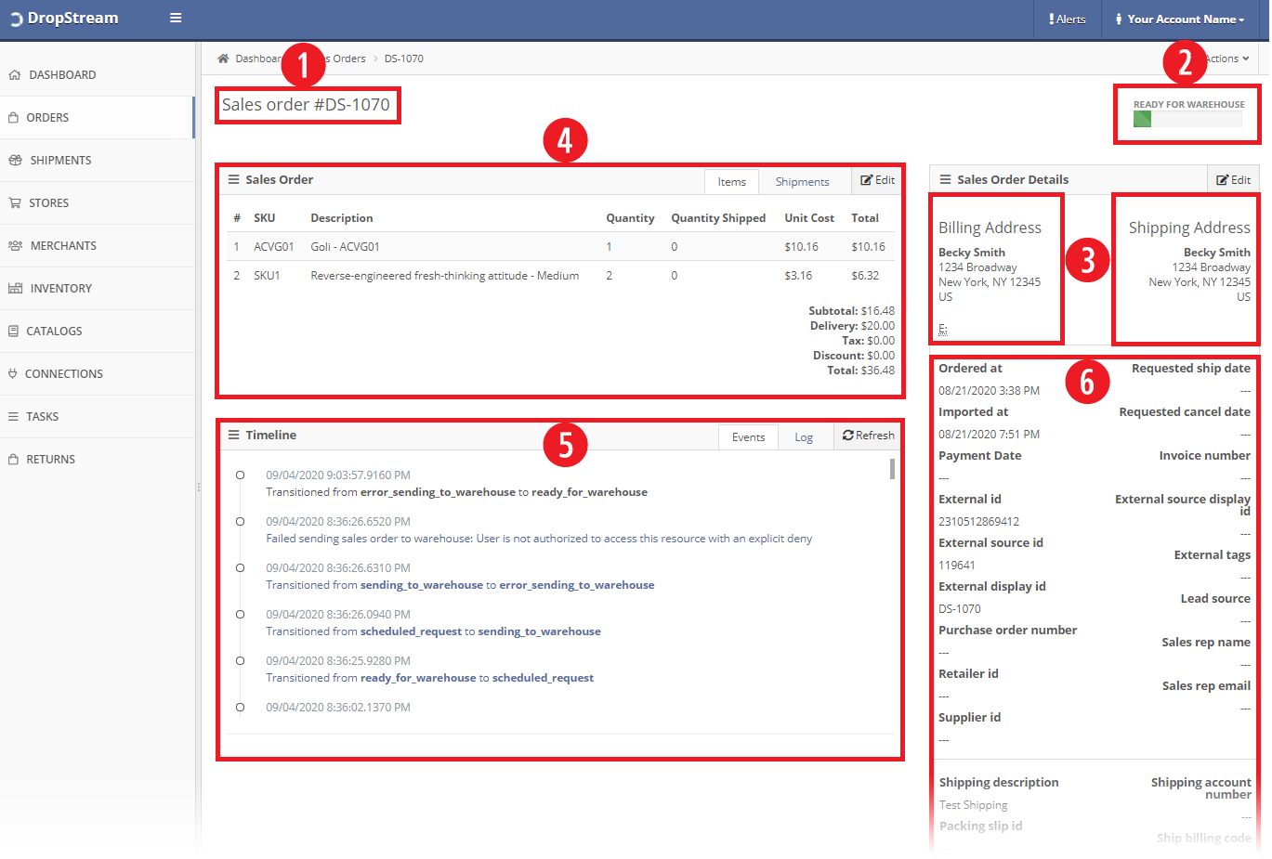Viewport: 1272px width, 859px height.
Task: Open Stores via sidebar cart icon
Action: tap(15, 203)
